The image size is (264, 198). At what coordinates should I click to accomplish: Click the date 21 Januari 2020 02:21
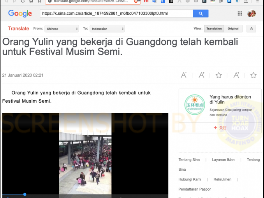23,75
